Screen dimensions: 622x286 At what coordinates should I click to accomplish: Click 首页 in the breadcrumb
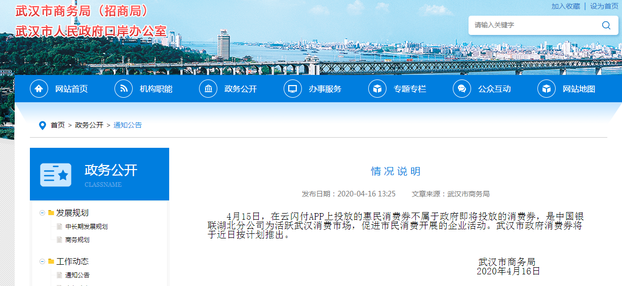click(x=58, y=125)
